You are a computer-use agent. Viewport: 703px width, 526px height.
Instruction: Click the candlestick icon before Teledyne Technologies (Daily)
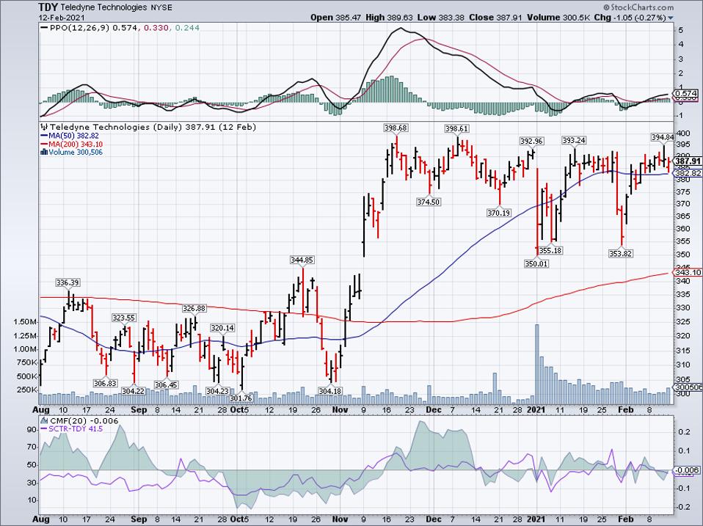click(x=44, y=127)
